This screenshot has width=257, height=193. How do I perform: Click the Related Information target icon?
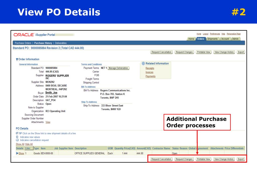(x=143, y=64)
